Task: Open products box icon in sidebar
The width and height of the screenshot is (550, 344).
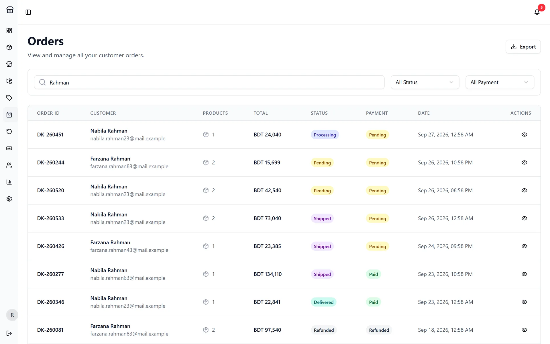Action: [9, 47]
